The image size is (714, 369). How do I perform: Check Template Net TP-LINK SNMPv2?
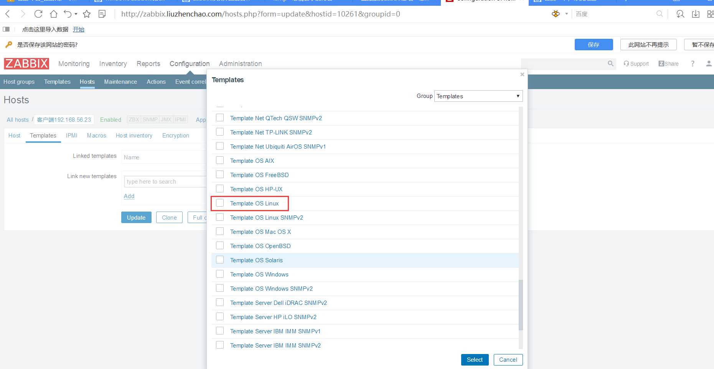point(220,132)
